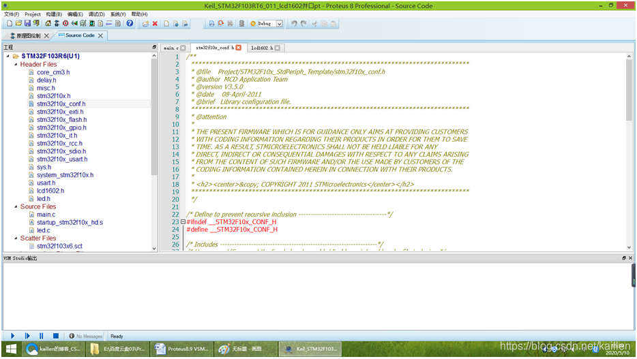This screenshot has width=637, height=359.
Task: Fold the #ifndef block at line 23
Action: [183, 222]
